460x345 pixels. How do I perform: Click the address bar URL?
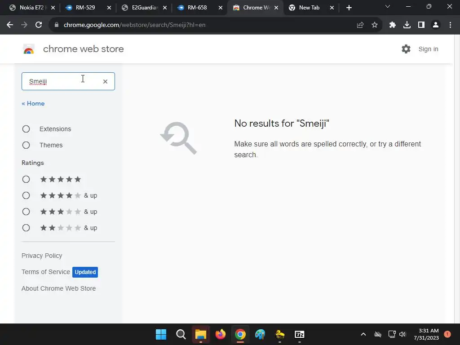pos(134,25)
